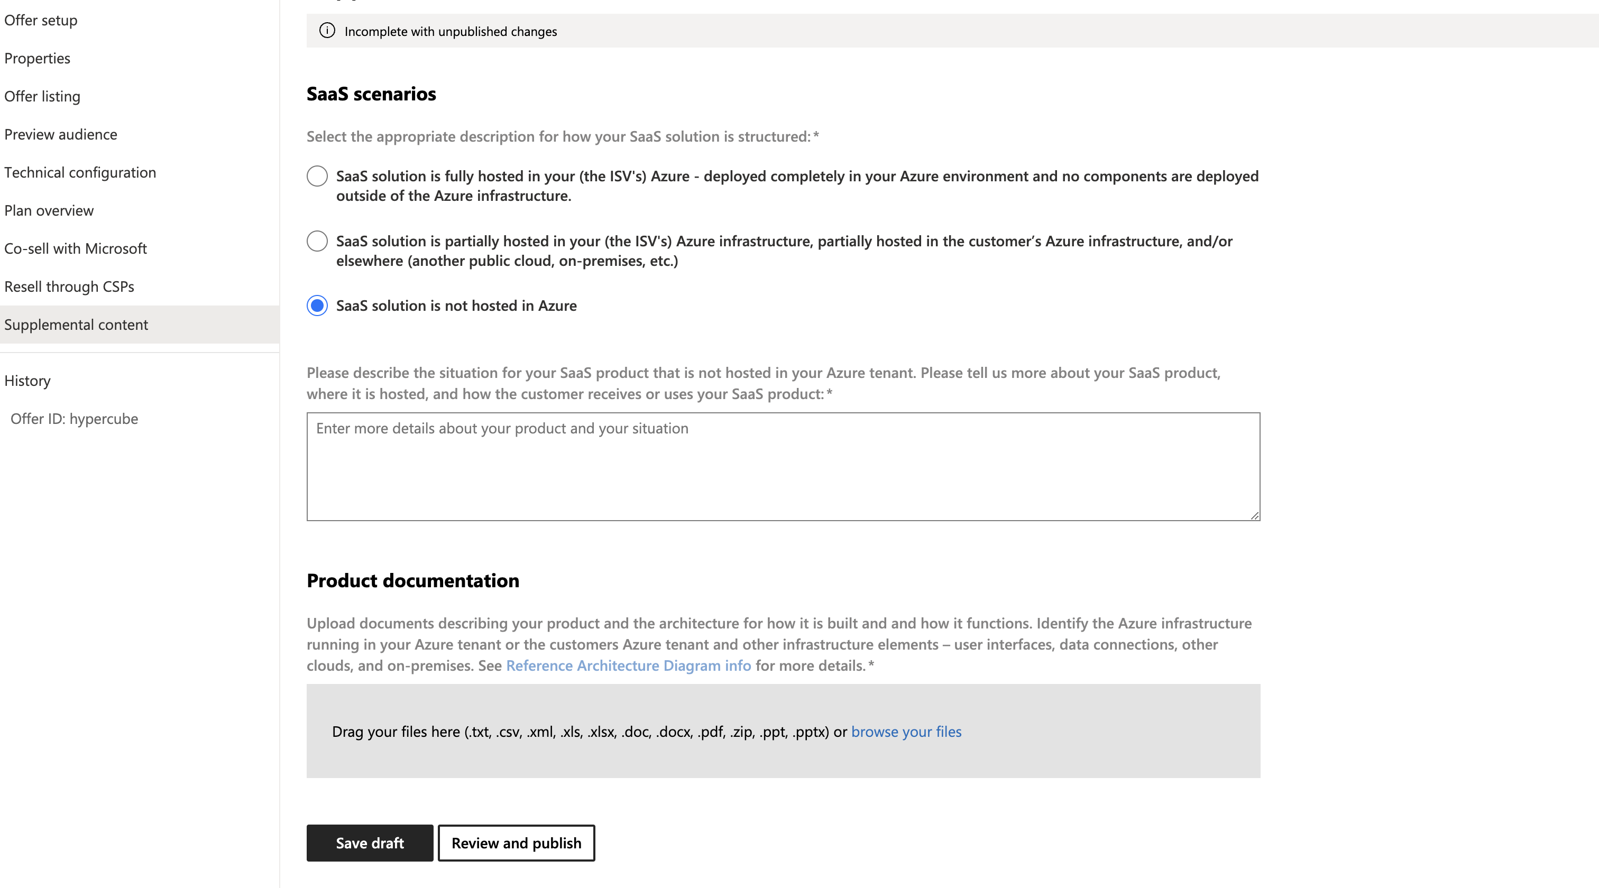Click the SaaS scenarios heading

coord(371,94)
